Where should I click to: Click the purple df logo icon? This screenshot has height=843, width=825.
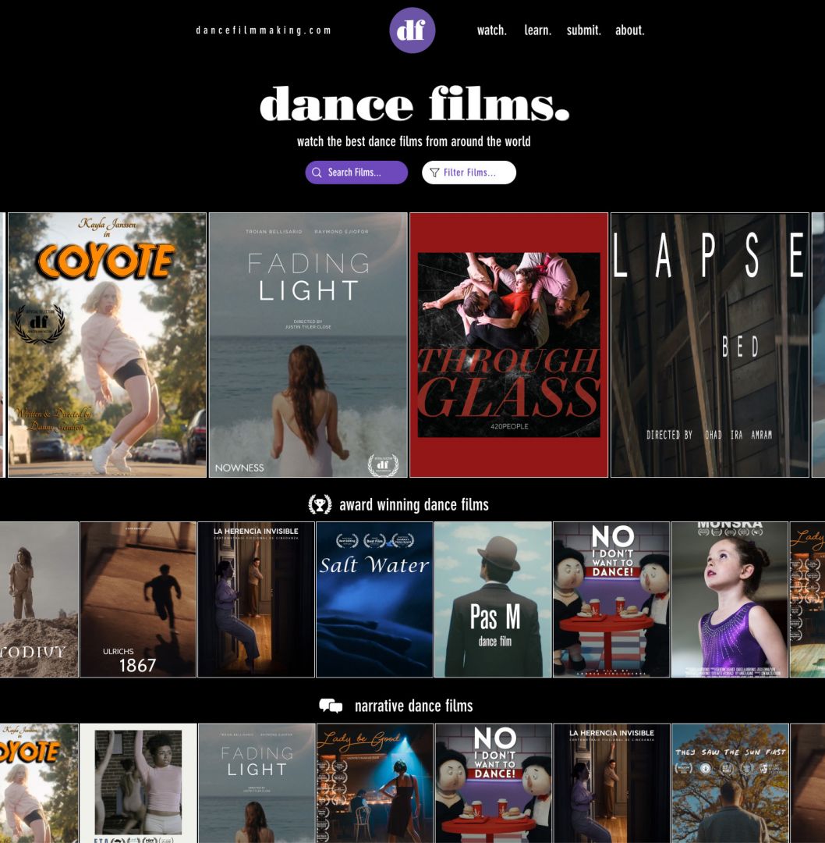pos(412,30)
